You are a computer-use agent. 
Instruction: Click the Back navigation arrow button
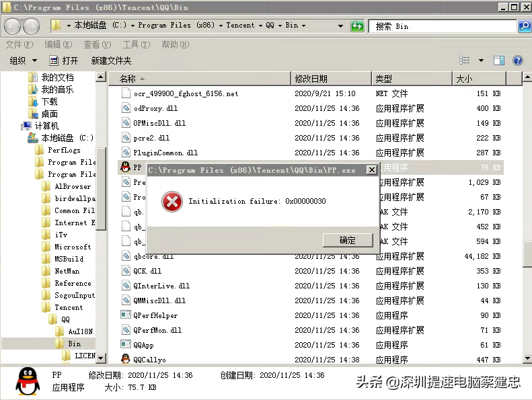tap(13, 26)
